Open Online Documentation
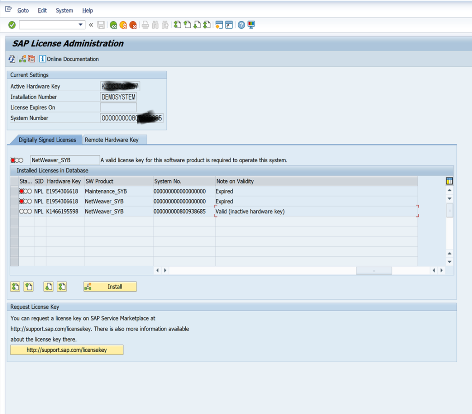 69,59
